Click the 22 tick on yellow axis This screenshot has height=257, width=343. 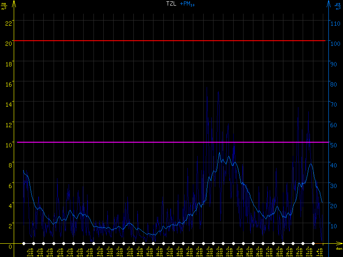click(8, 23)
